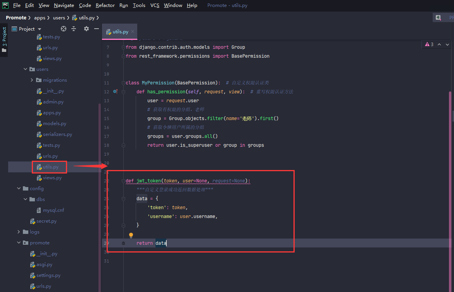Screen dimensions: 454x292
Task: Click fold marker on line 12 has_permission
Action: point(123,92)
